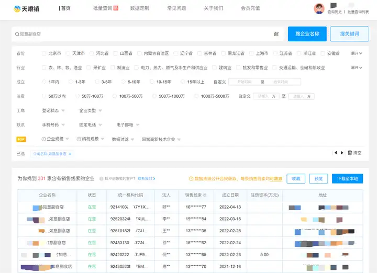Open the 数据定制 nav item
This screenshot has width=377, height=273.
[x=139, y=8]
